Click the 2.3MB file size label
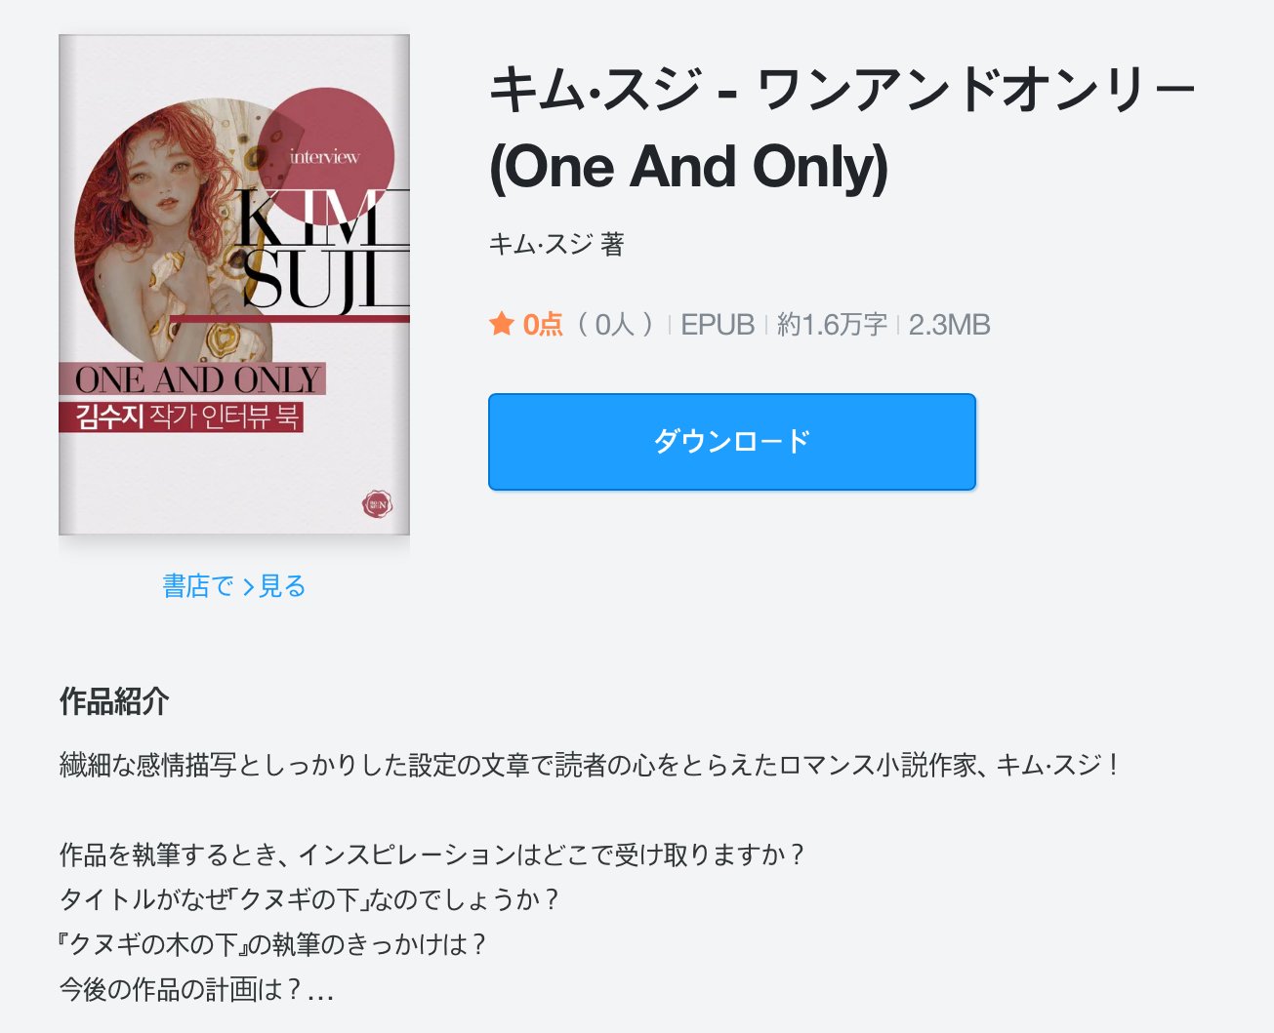Viewport: 1274px width, 1033px height. [949, 324]
